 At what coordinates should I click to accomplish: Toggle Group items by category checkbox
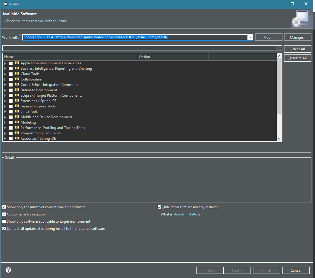pyautogui.click(x=4, y=214)
